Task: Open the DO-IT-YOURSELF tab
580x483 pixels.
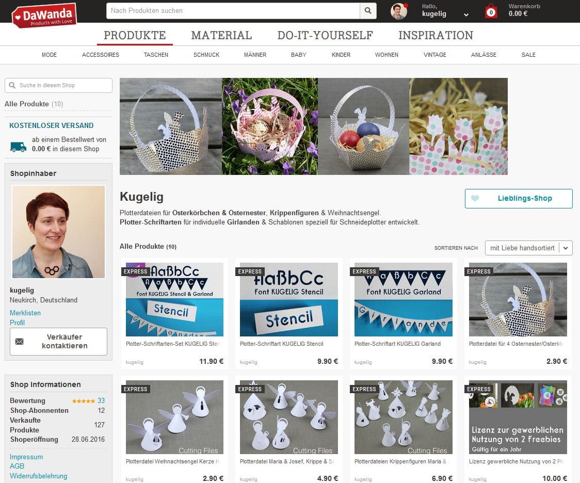Action: click(x=325, y=36)
